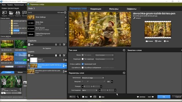Click the rename pencil icon
Viewport: 182px width, 102px height.
tap(134, 18)
